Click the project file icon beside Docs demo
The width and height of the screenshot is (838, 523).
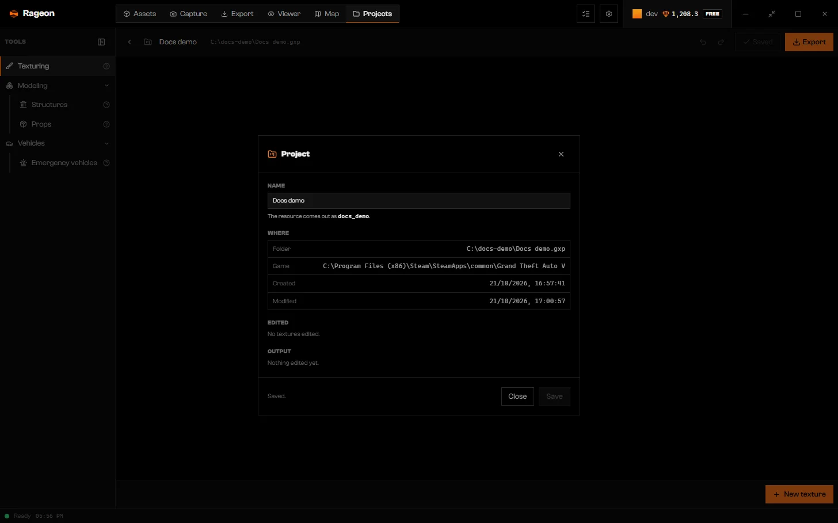click(148, 42)
